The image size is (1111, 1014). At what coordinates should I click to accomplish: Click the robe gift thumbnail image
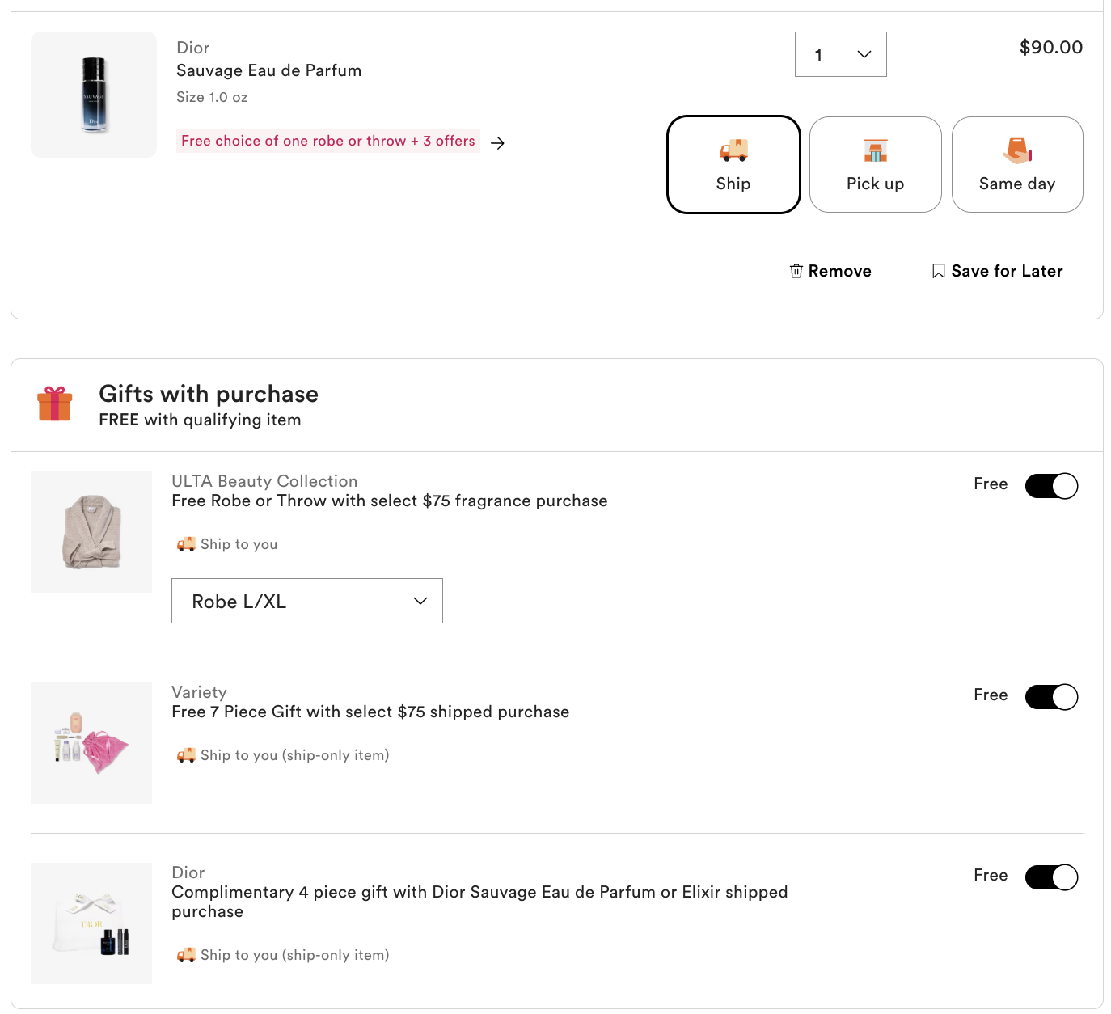(91, 532)
